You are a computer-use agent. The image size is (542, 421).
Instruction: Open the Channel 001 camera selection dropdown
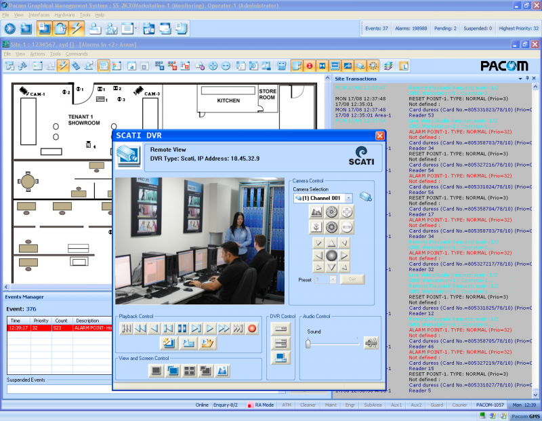click(349, 198)
